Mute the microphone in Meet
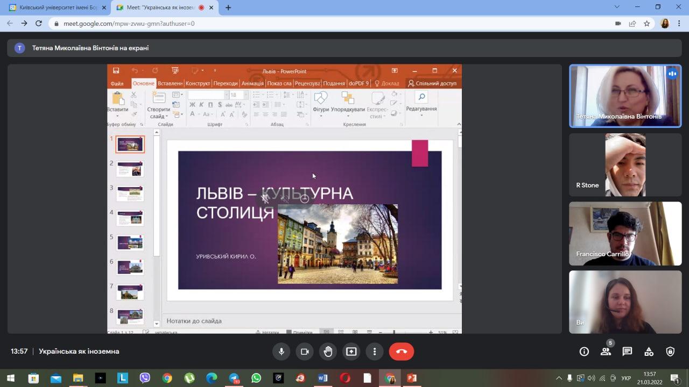The height and width of the screenshot is (387, 689). [x=281, y=352]
